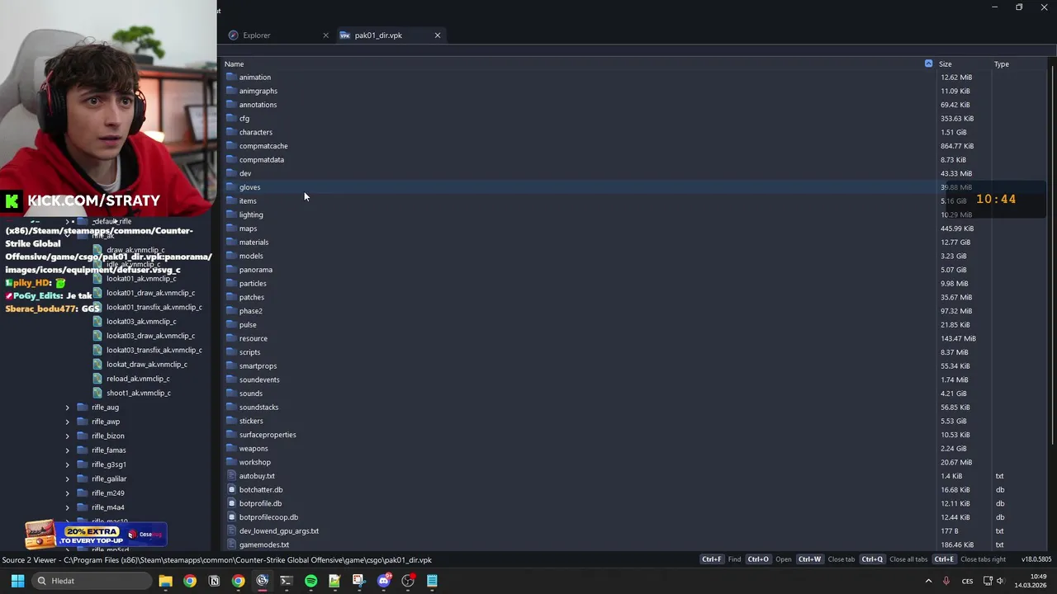The image size is (1057, 594).
Task: Click the Ctrl+O Open shortcut hint
Action: coord(768,559)
